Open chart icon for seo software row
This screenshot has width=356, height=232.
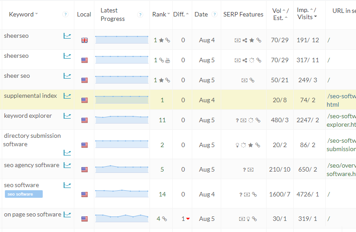(x=67, y=185)
